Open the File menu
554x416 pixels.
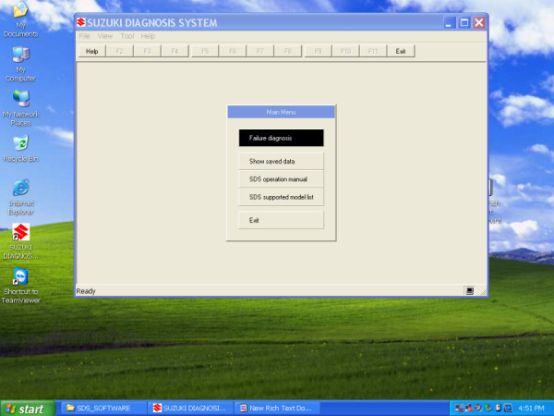click(85, 36)
